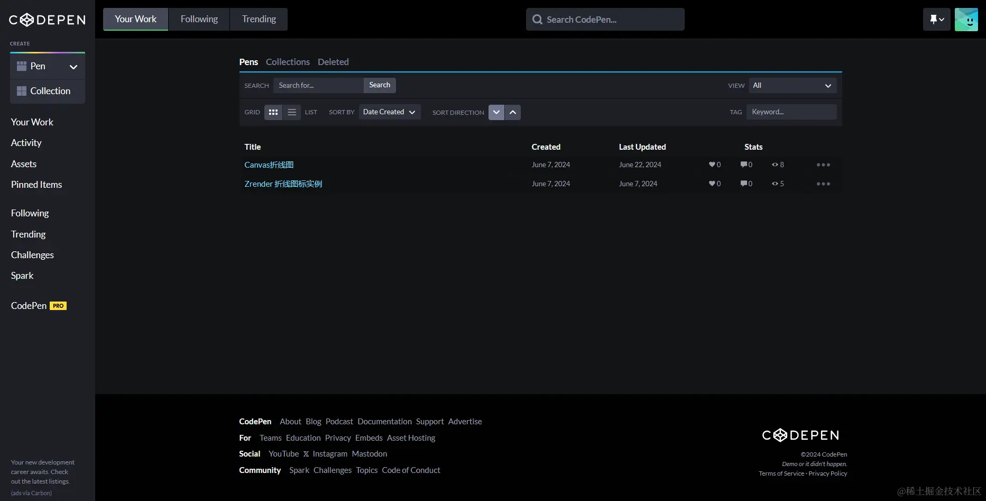Viewport: 986px width, 501px height.
Task: Open the YouTube footer link
Action: [x=283, y=454]
